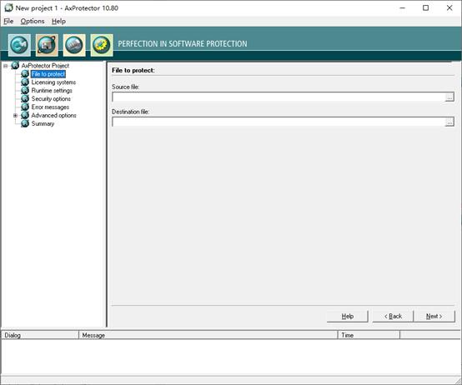Select the AxProtector Project root node icon
This screenshot has width=462, height=385.
coord(15,66)
